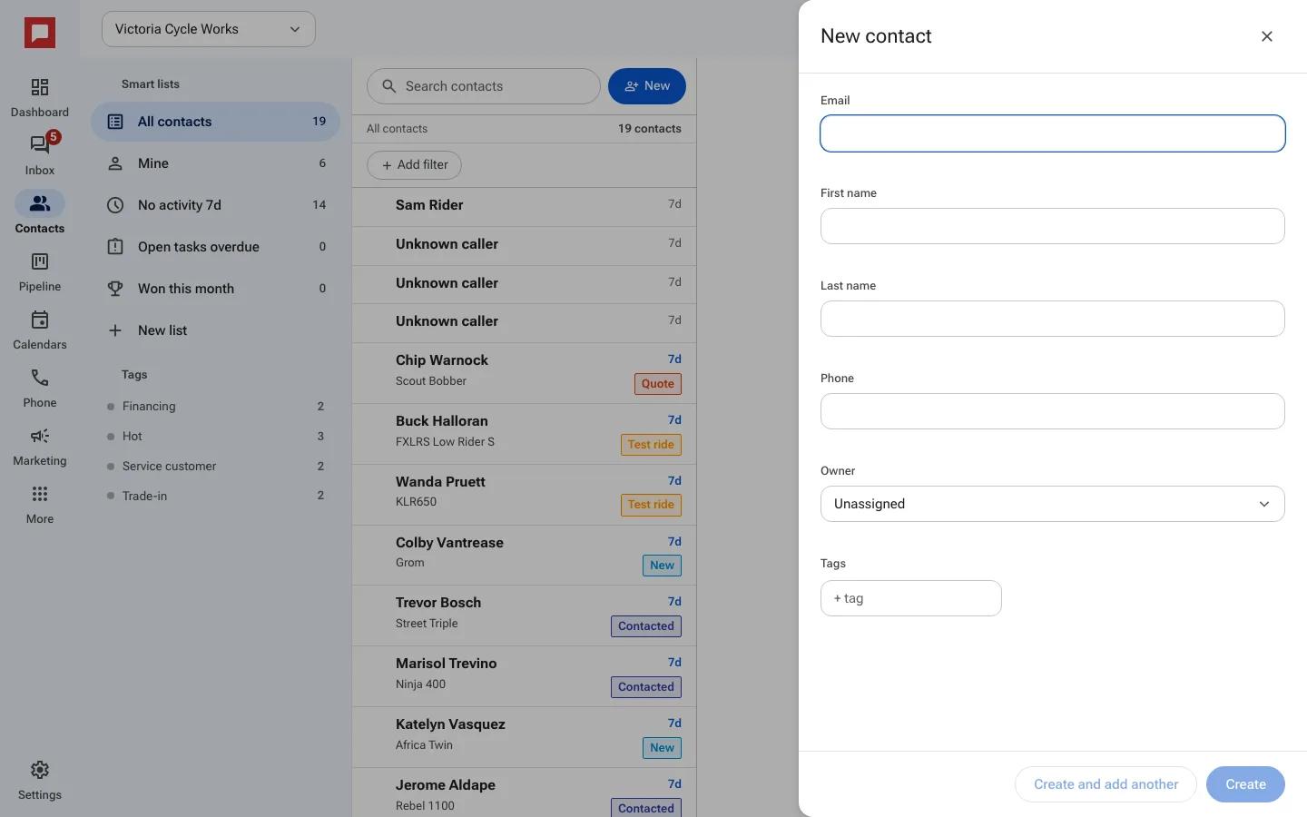Screen dimensions: 1307x817
Task: Click the Search contacts field
Action: pyautogui.click(x=484, y=86)
